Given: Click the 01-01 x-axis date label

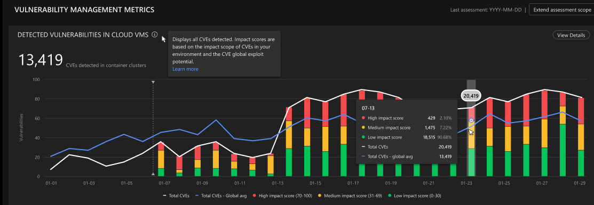Looking at the screenshot, I should click(x=51, y=183).
